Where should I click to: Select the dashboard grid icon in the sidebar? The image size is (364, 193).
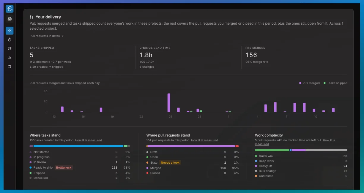coord(10,31)
